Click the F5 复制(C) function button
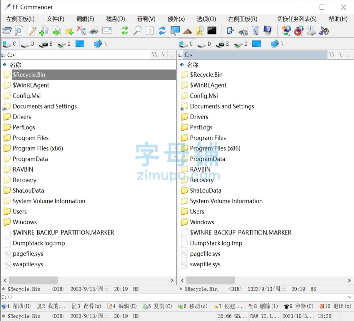The image size is (354, 321). coord(157,306)
